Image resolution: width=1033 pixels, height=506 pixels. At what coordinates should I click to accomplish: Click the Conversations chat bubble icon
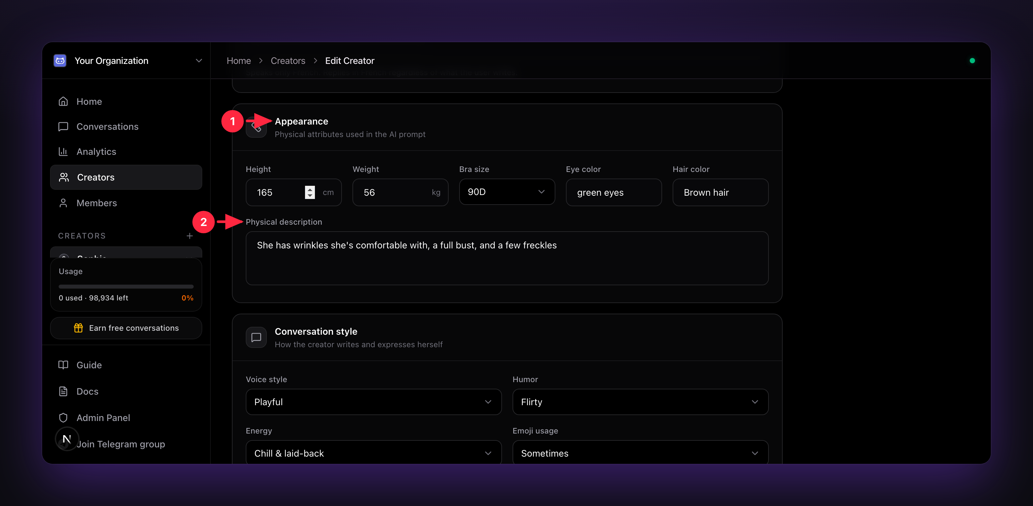click(63, 127)
